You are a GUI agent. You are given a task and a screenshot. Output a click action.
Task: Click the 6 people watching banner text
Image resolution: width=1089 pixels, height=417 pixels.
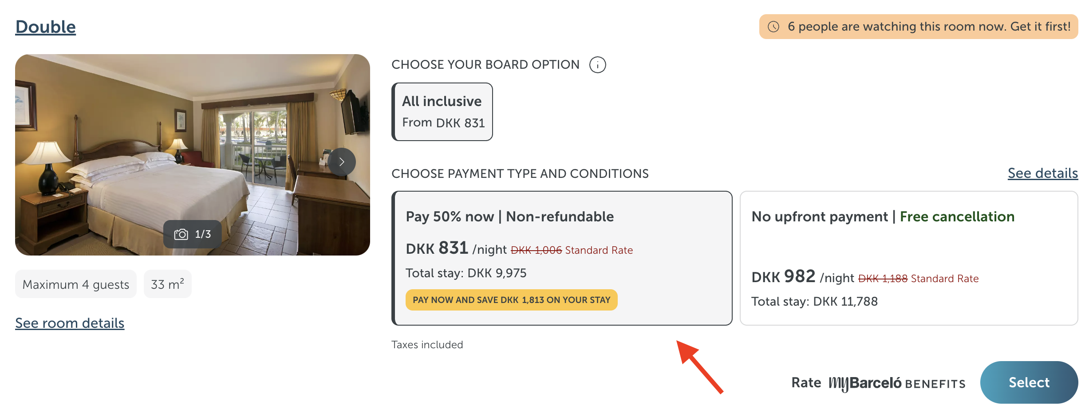pos(929,27)
